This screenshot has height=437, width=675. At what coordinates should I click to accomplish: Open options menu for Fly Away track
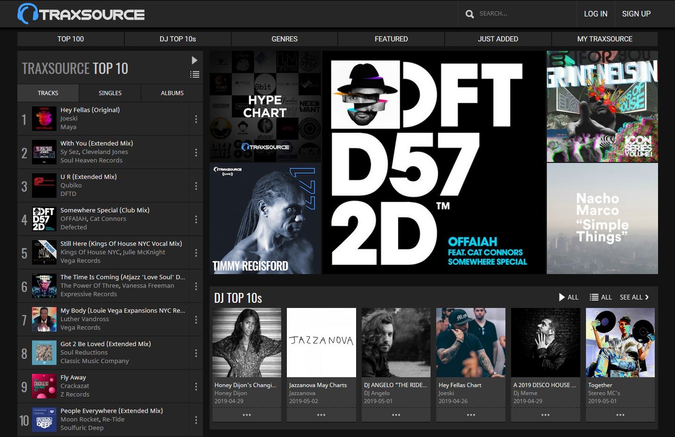(x=196, y=387)
